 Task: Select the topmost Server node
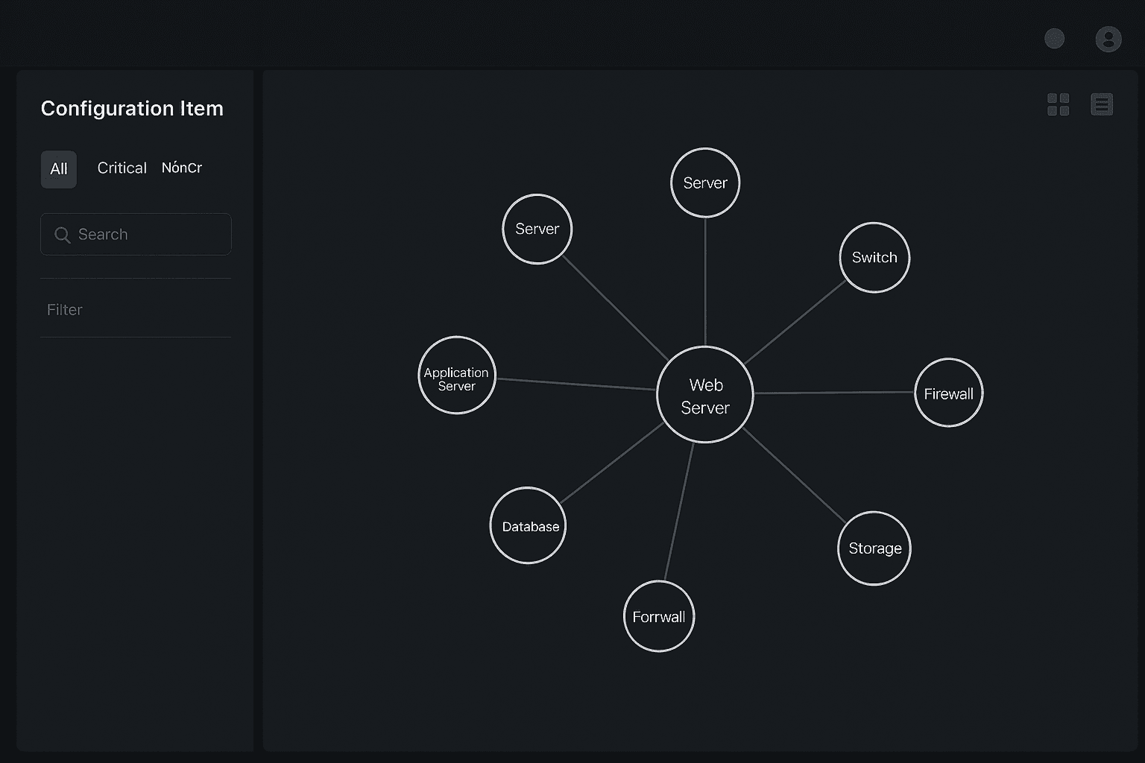705,183
